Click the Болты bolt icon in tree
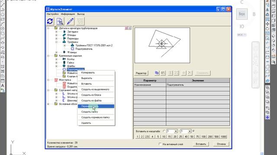This screenshot has width=277, height=155. (64, 59)
